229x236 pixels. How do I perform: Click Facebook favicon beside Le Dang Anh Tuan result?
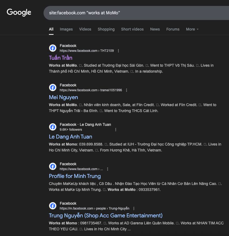(53, 127)
